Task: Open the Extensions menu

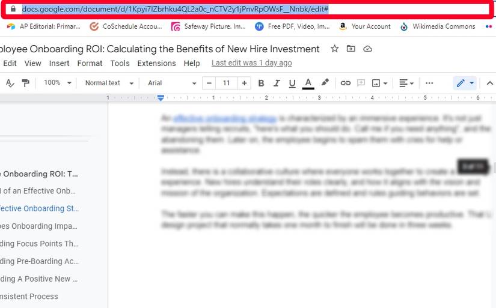Action: coord(156,64)
